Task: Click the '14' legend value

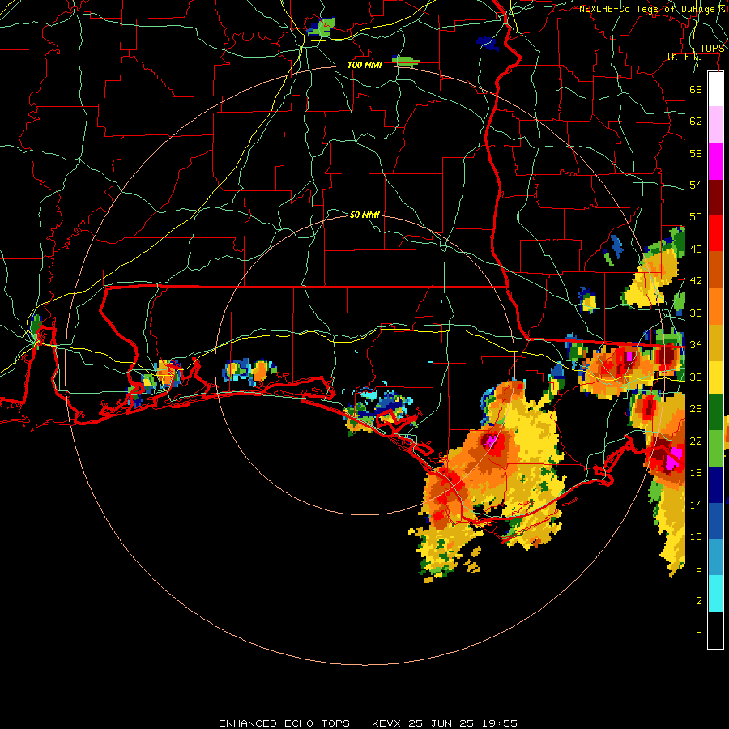Action: pos(696,505)
